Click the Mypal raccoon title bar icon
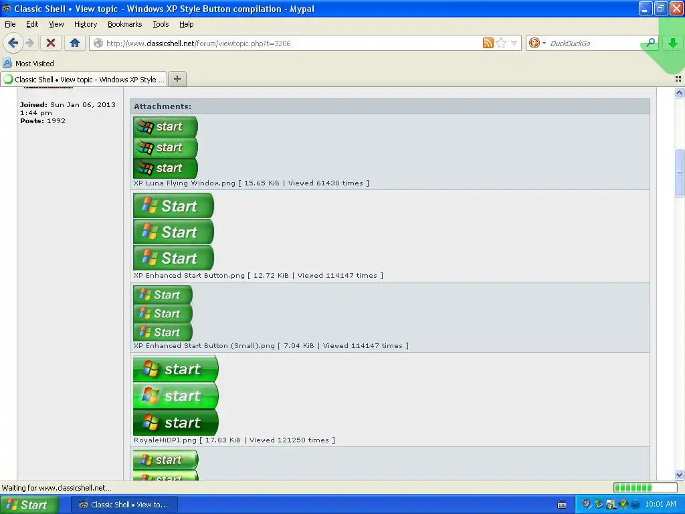The width and height of the screenshot is (685, 514). point(7,8)
